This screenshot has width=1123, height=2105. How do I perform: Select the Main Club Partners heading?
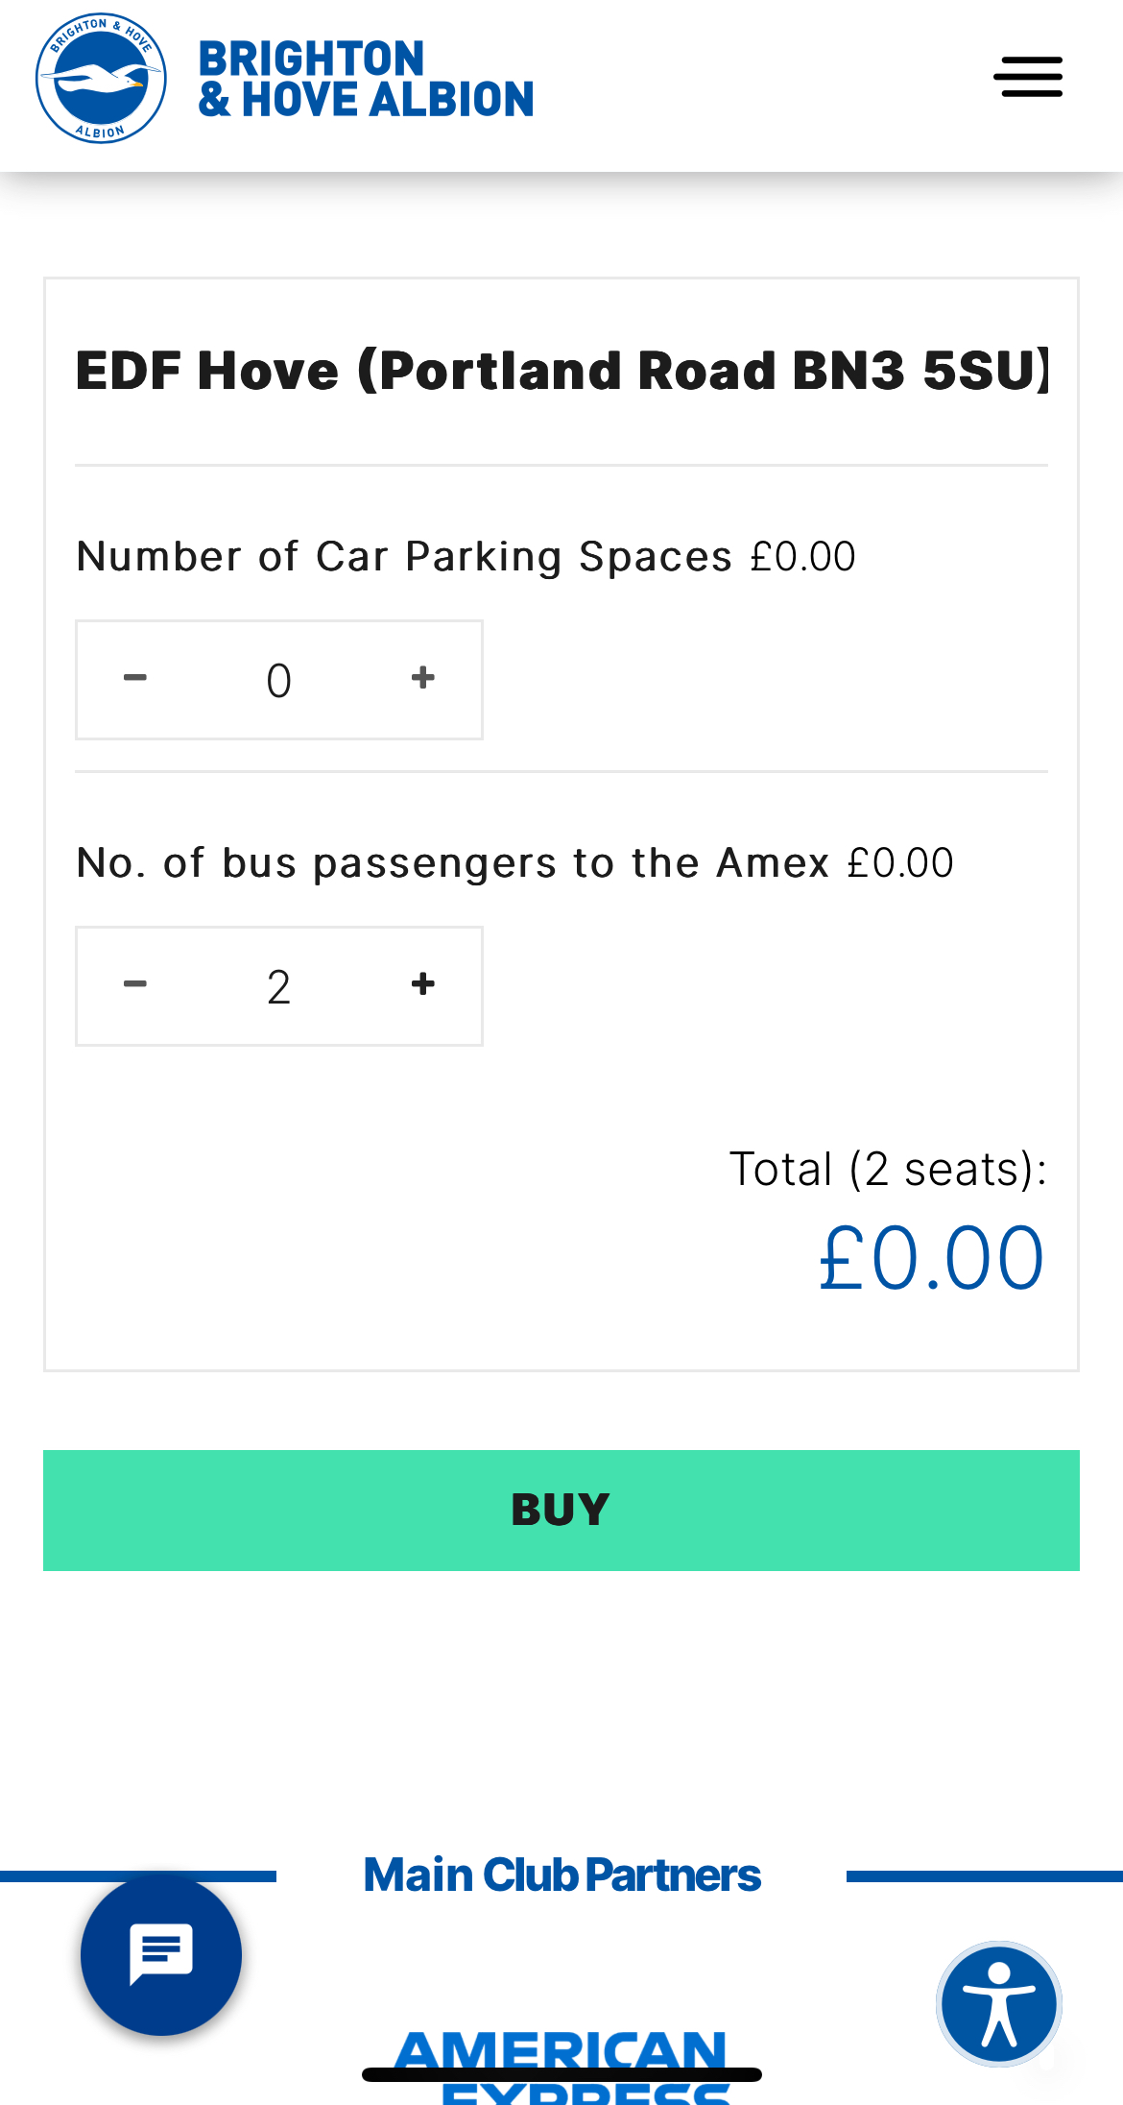[x=561, y=1875]
